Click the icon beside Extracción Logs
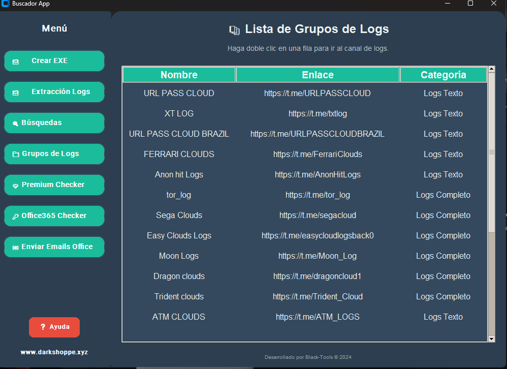The height and width of the screenshot is (369, 507). pyautogui.click(x=16, y=93)
